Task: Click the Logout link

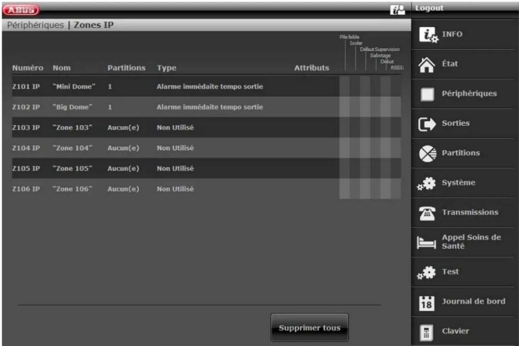Action: tap(429, 8)
